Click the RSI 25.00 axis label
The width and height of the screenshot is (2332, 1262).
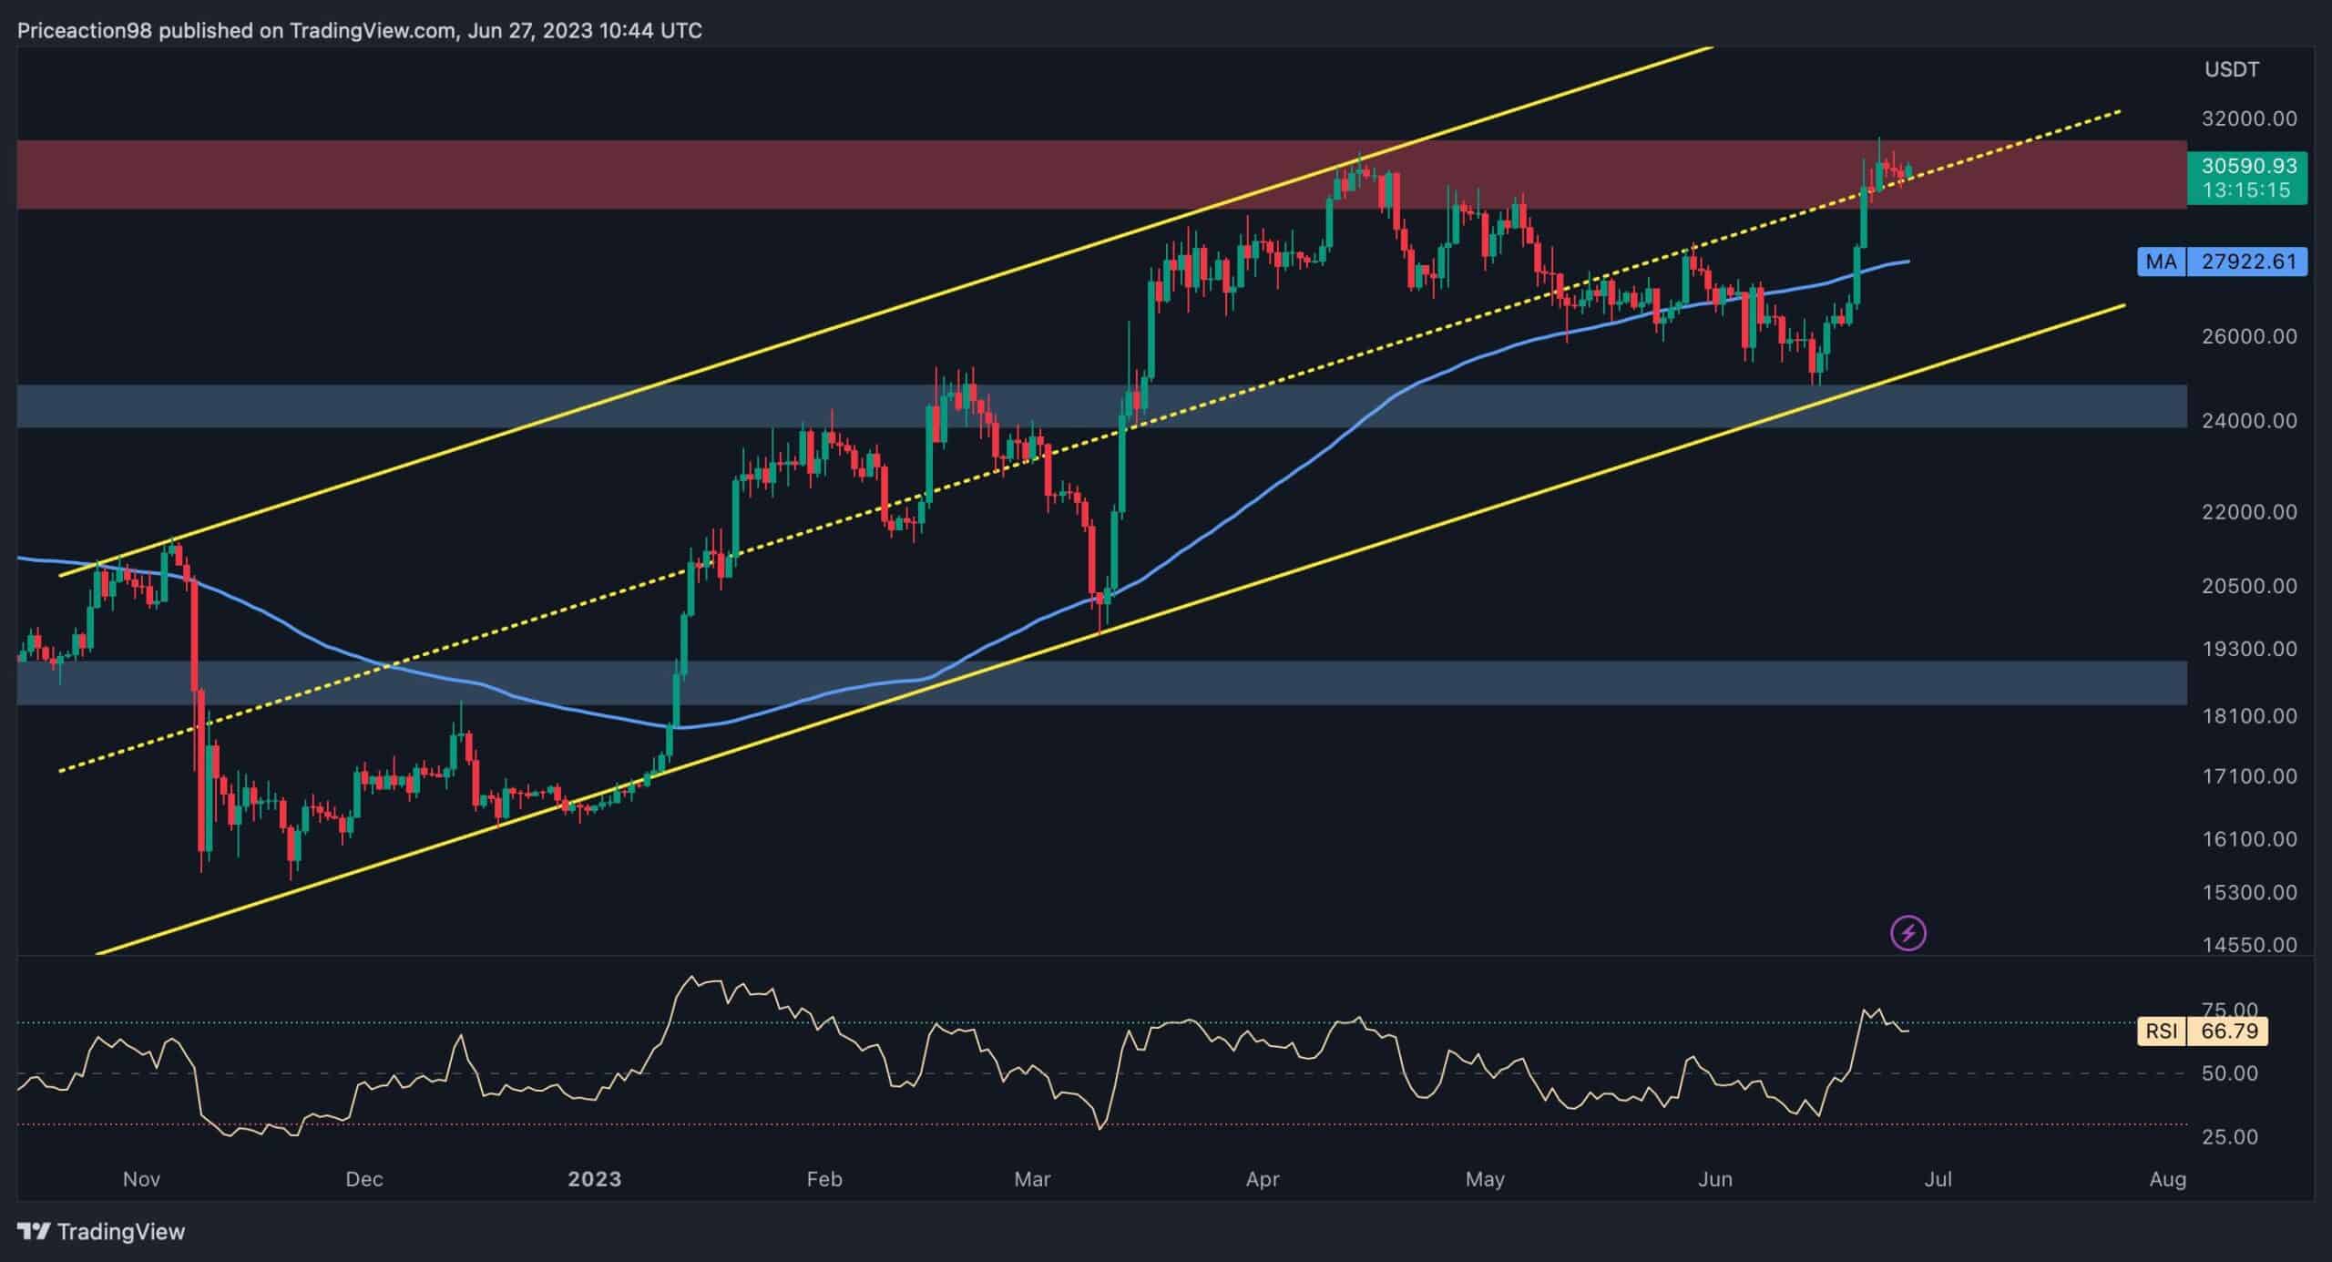pyautogui.click(x=2229, y=1137)
